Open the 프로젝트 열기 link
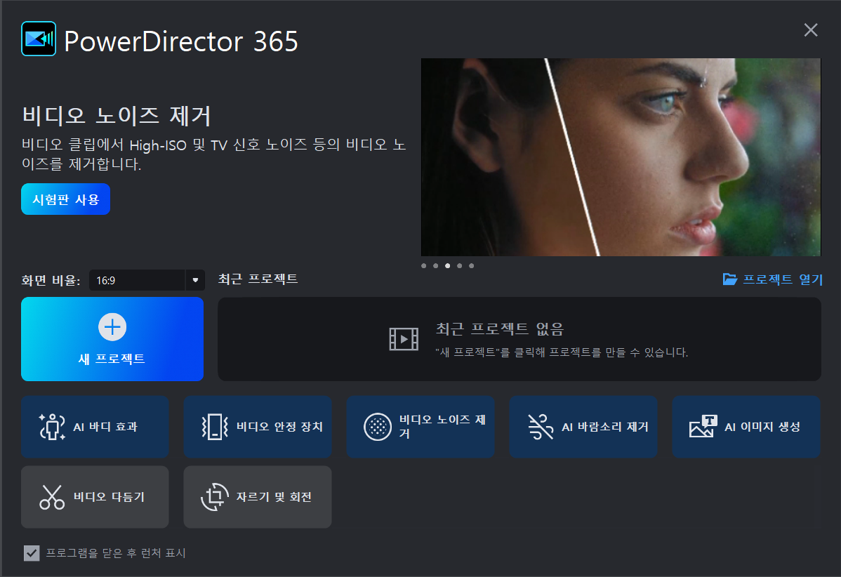The image size is (841, 577). 783,279
